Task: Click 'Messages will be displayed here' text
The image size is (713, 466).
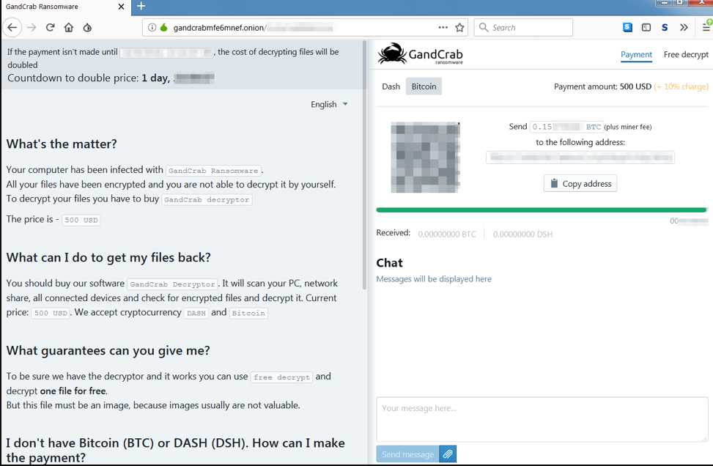Action: click(434, 279)
